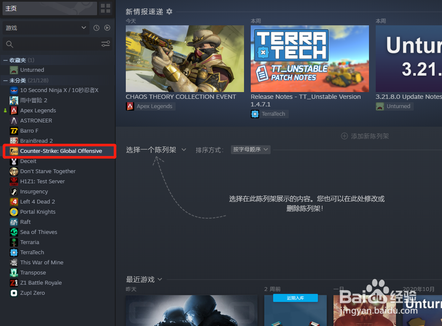Open Unturned 3.21 update news thumbnail
Viewport: 442px width, 326px height.
(409, 59)
